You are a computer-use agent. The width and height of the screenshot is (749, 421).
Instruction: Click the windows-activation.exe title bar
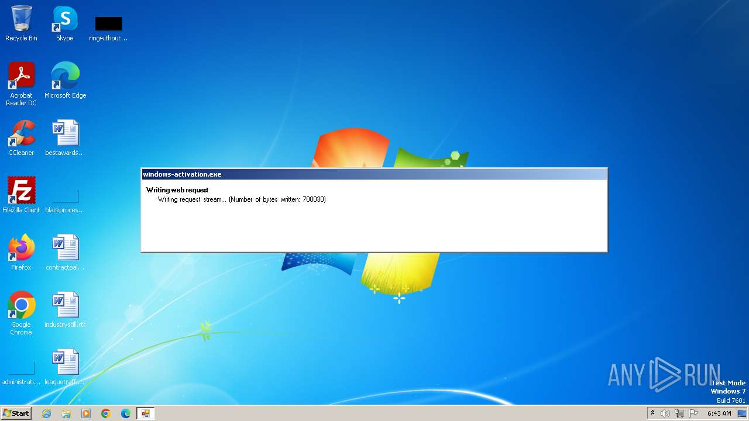click(x=374, y=174)
